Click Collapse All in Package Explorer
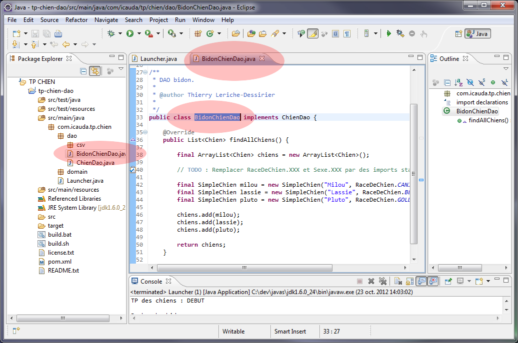 tap(83, 71)
